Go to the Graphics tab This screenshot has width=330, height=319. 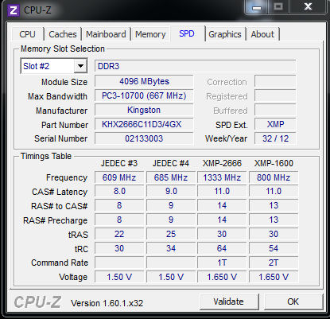pyautogui.click(x=225, y=34)
